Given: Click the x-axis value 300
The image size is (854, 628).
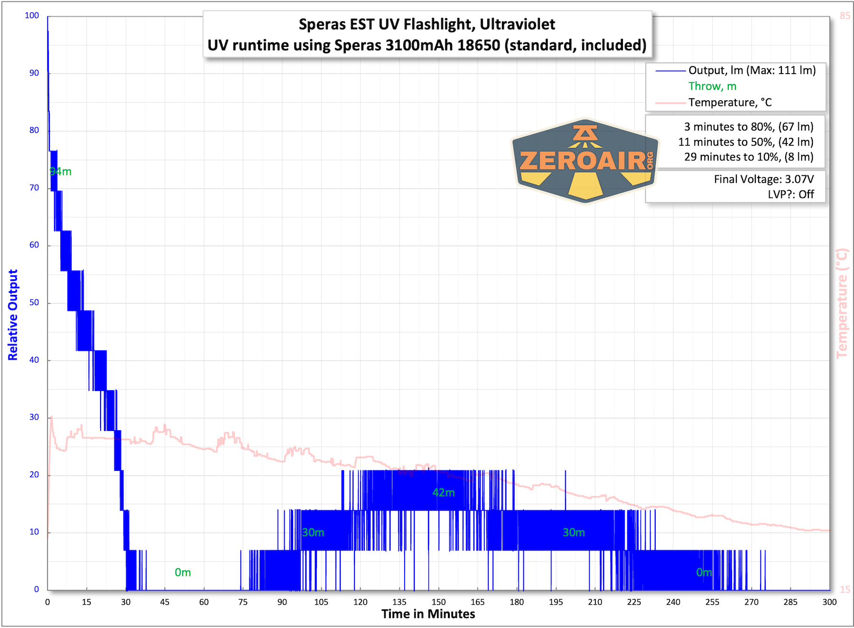Looking at the screenshot, I should pos(830,602).
